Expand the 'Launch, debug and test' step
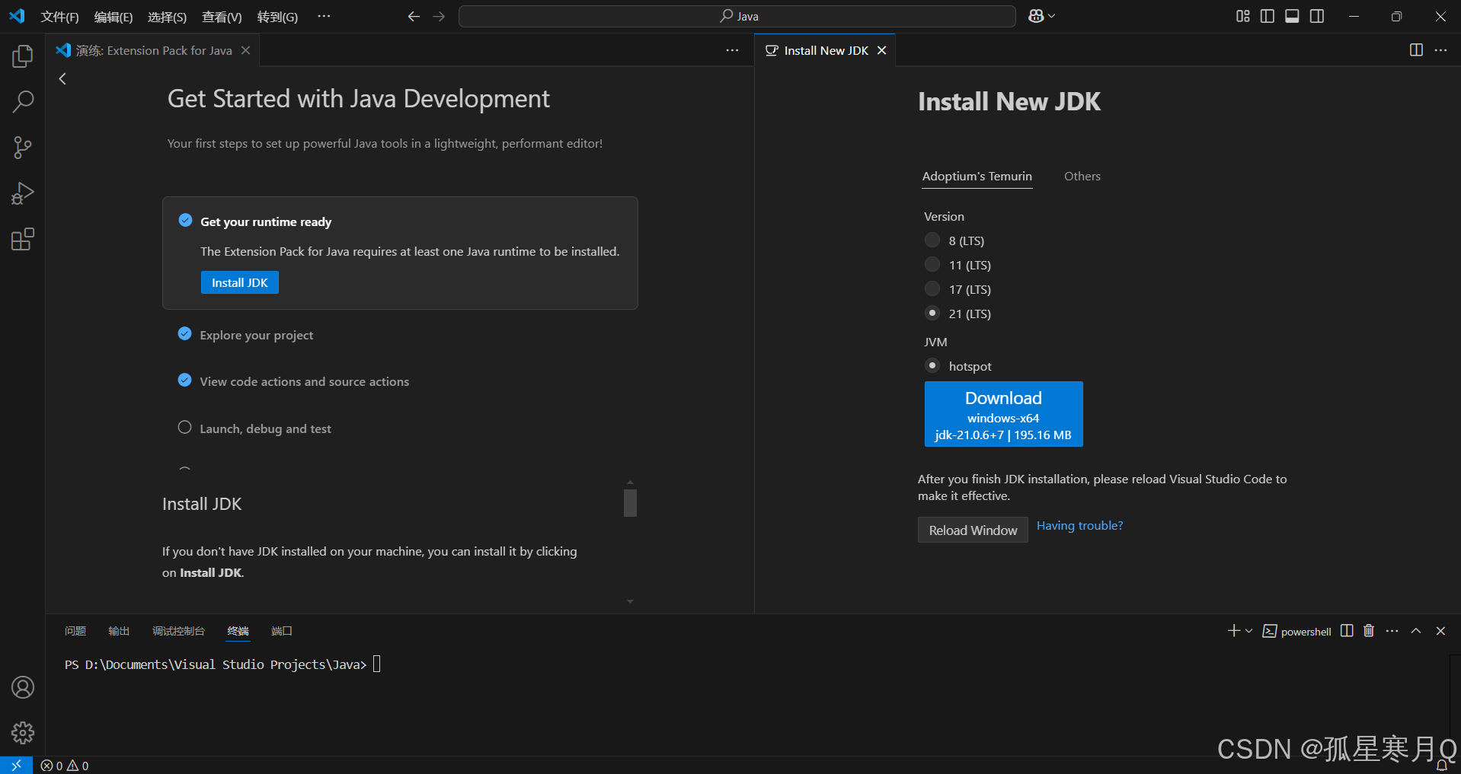 pos(265,428)
